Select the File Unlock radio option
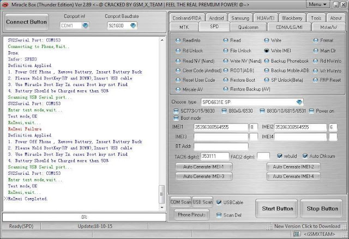The image size is (349, 239). 237,51
